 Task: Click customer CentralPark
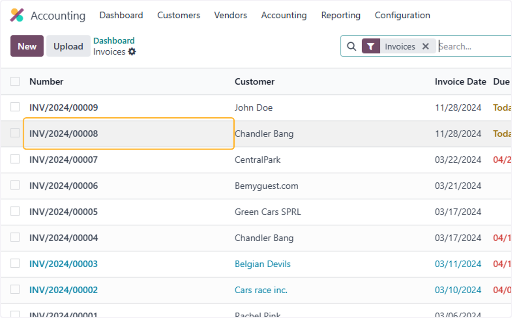(x=258, y=159)
